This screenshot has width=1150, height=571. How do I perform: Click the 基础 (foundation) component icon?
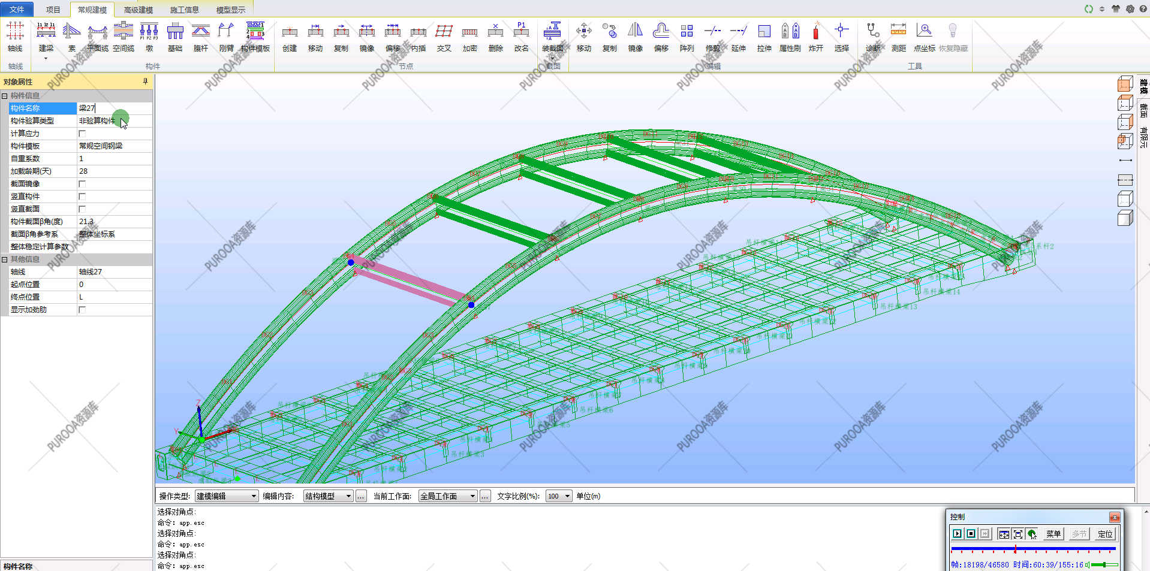175,36
